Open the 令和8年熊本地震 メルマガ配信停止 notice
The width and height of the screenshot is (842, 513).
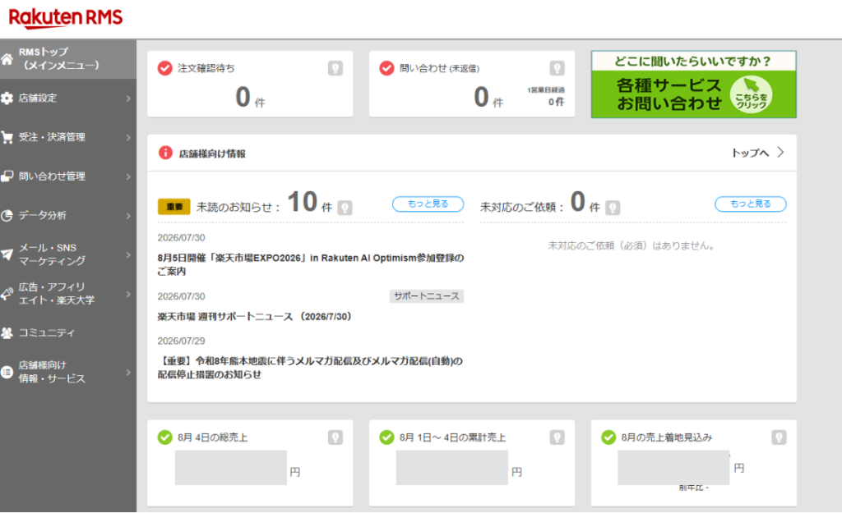[x=310, y=368]
